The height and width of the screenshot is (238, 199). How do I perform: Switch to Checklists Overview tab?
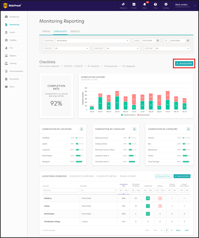(x=81, y=176)
